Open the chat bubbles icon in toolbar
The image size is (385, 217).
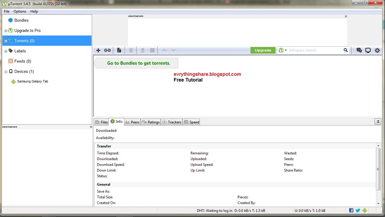click(x=359, y=50)
